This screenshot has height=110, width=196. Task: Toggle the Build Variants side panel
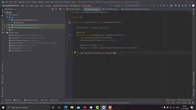(x=2, y=92)
